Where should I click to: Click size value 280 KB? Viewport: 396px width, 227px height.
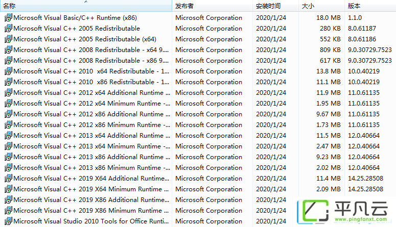coord(330,28)
